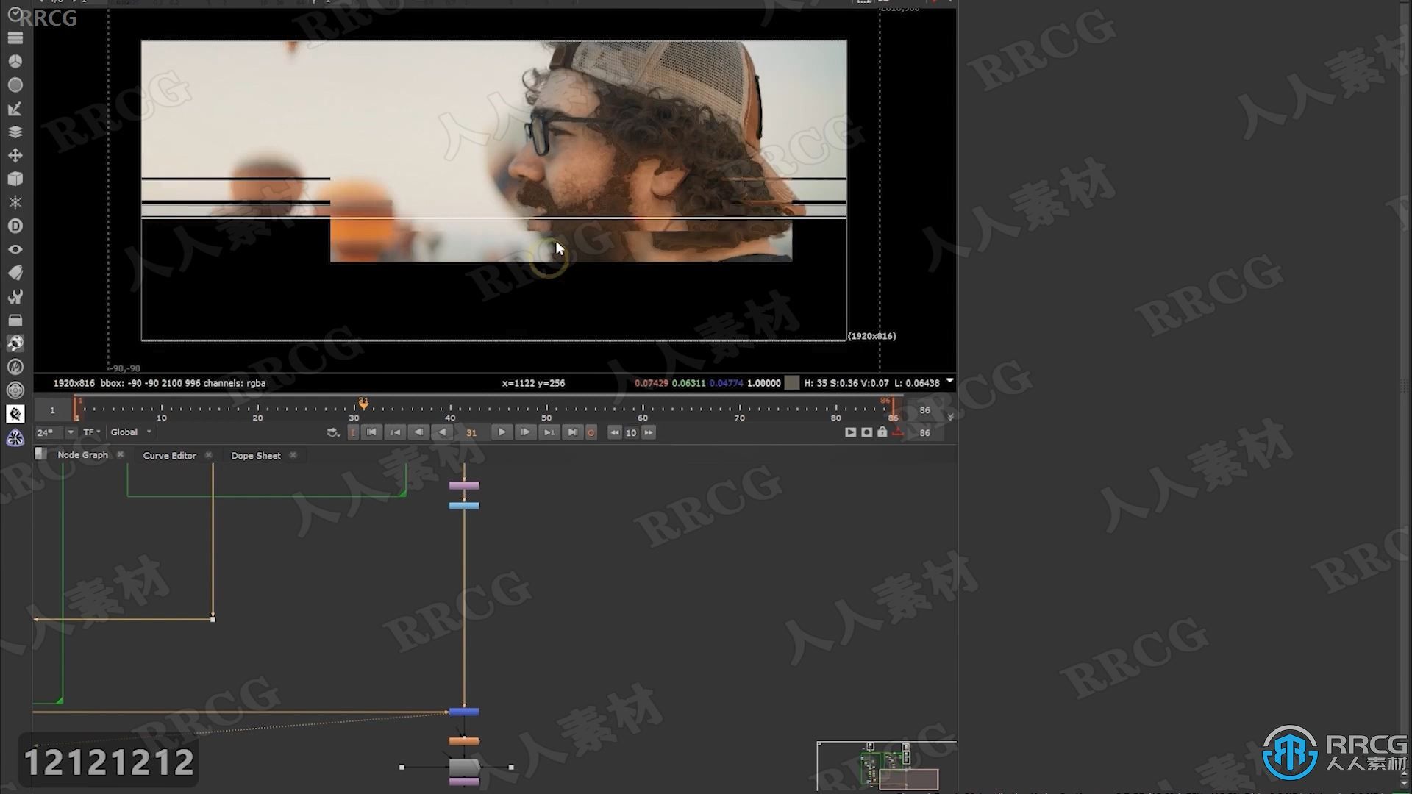Open the Global frame range dropdown
This screenshot has width=1412, height=794.
(131, 432)
